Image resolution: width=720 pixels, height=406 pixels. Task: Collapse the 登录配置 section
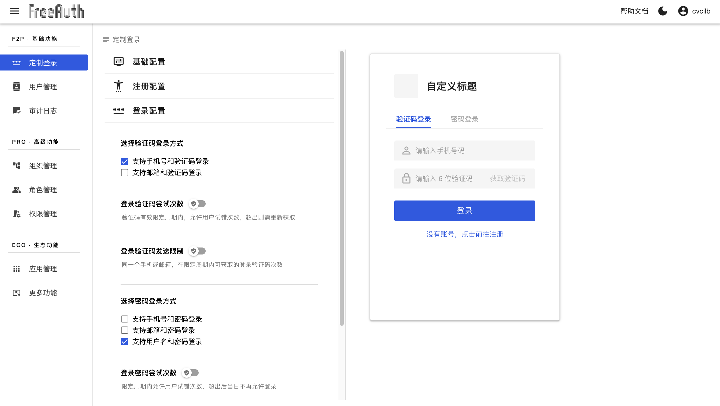coord(219,111)
